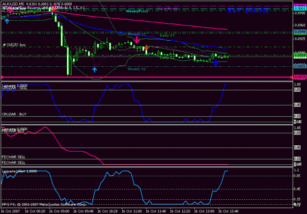
Task: Click the '16 Oct 13:40' time label
Action: point(228,211)
